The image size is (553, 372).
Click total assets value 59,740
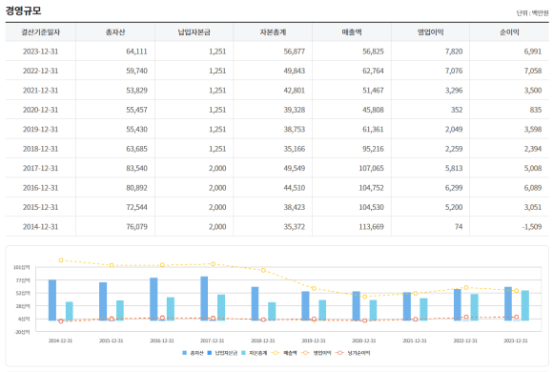(137, 71)
